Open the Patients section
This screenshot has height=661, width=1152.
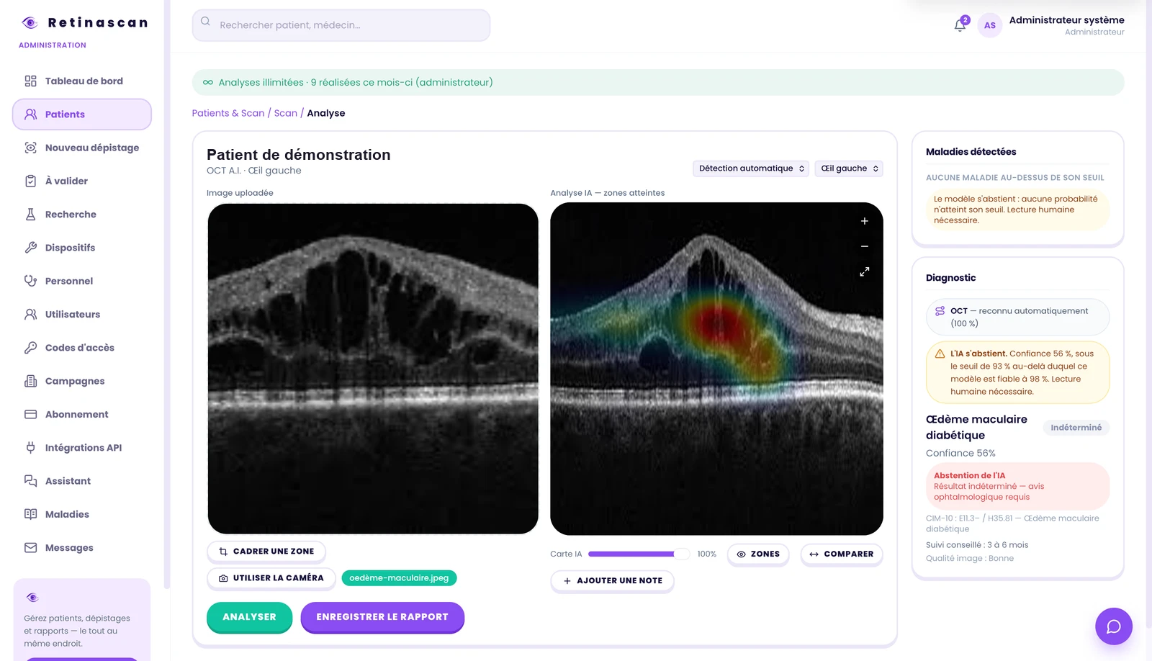(x=82, y=114)
